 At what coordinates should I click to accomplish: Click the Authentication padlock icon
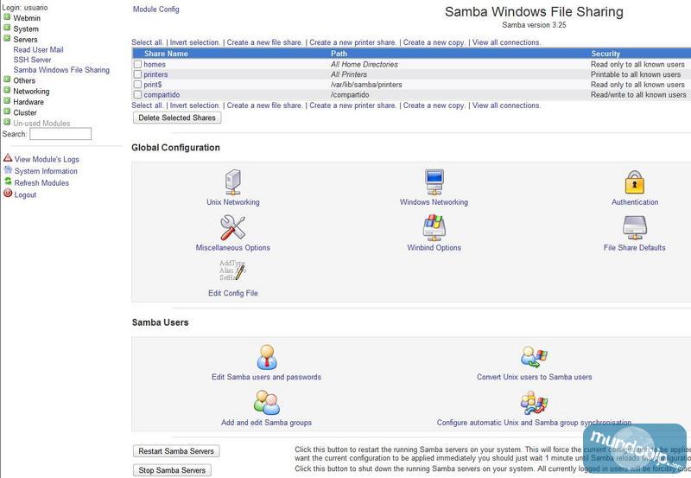(x=635, y=182)
